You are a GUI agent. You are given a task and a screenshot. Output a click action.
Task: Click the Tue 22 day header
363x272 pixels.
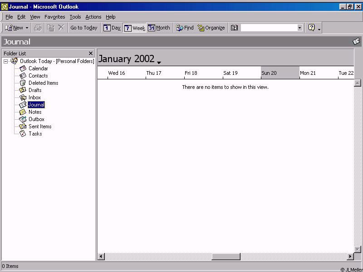(x=346, y=73)
